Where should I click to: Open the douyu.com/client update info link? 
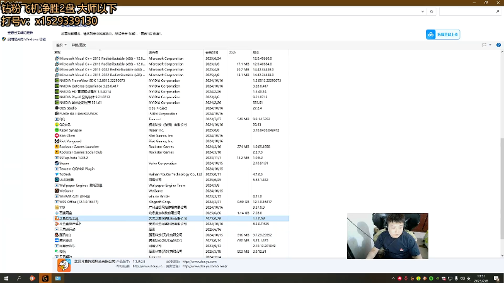tap(204, 266)
